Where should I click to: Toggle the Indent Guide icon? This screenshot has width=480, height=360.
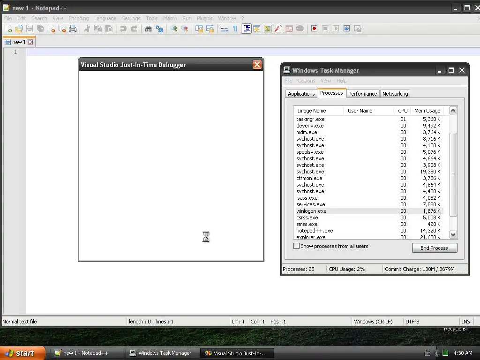coord(246,29)
